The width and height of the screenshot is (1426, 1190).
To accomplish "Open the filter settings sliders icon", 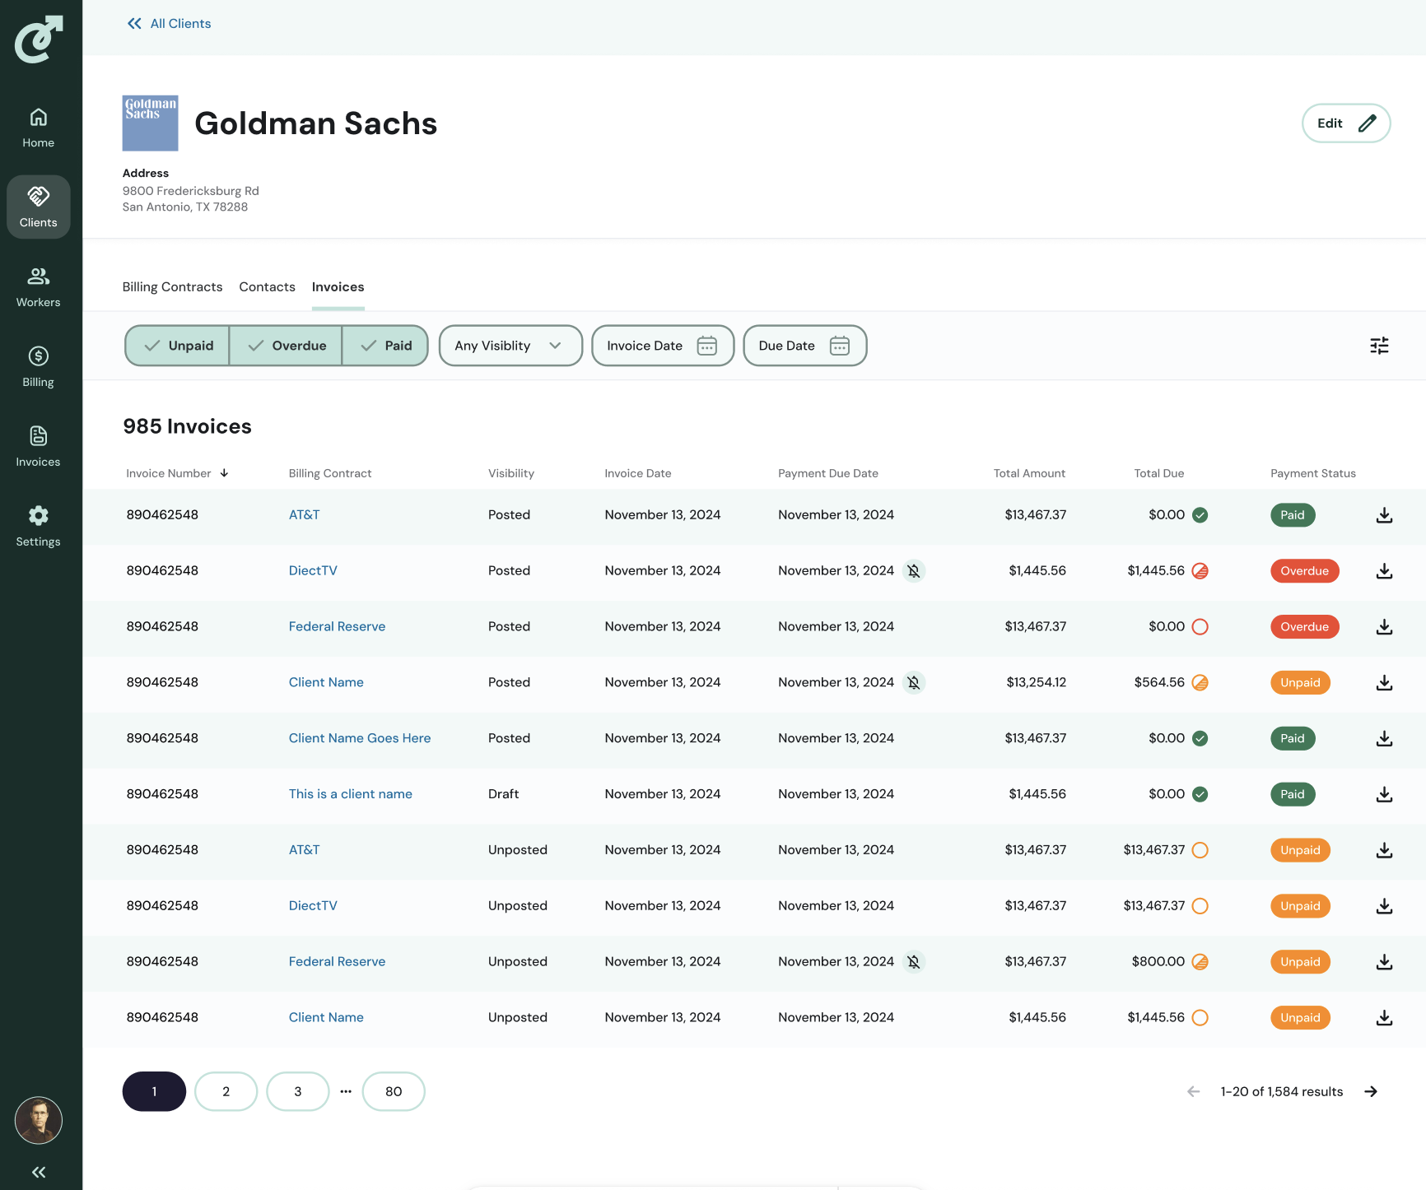I will pyautogui.click(x=1379, y=346).
